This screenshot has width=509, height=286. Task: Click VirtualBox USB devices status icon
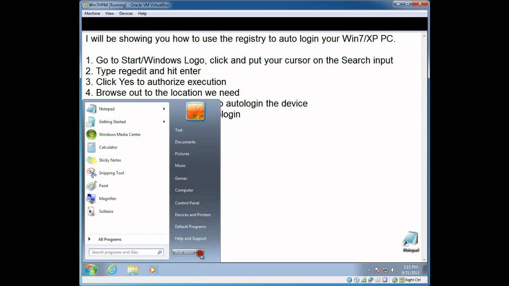point(363,280)
